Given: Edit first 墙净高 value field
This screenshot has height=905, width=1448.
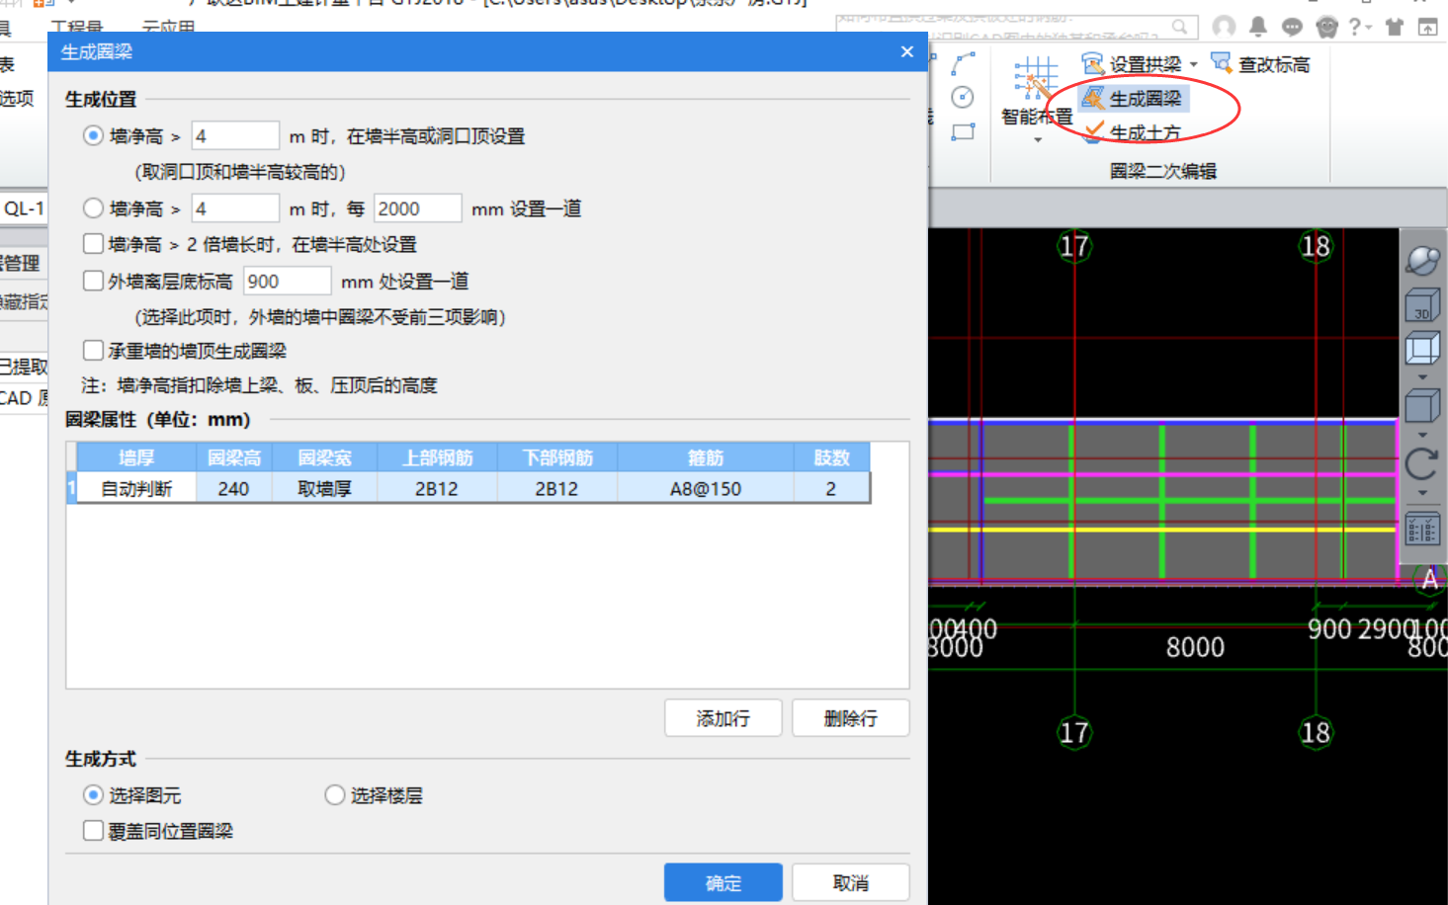Looking at the screenshot, I should pyautogui.click(x=235, y=135).
